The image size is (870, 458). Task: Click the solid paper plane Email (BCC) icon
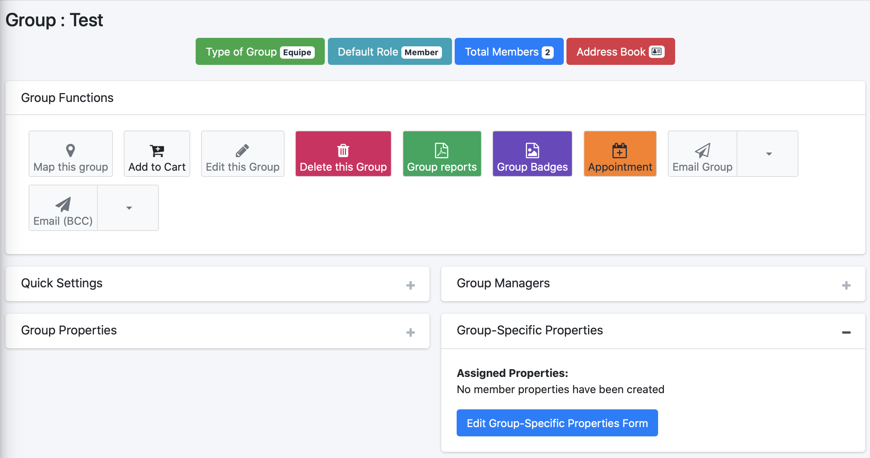[63, 205]
